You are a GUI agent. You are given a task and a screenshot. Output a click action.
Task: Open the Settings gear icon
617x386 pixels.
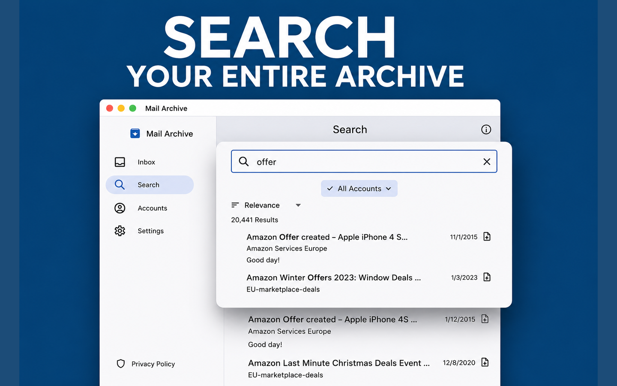[120, 231]
